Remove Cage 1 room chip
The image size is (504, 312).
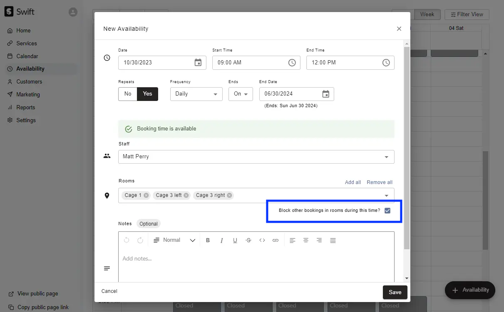[x=146, y=195]
